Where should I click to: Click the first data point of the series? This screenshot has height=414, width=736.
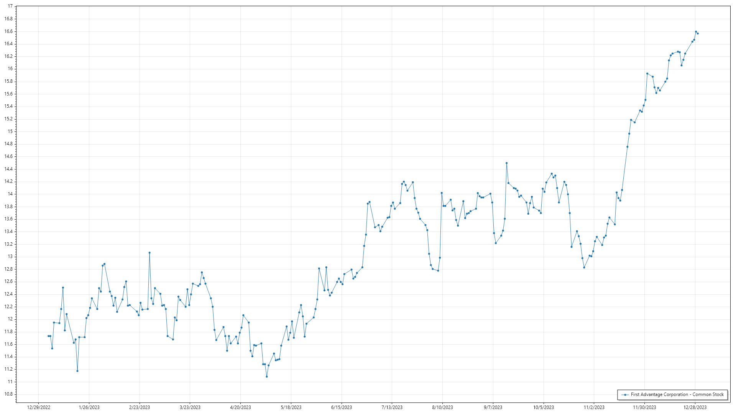coord(48,336)
